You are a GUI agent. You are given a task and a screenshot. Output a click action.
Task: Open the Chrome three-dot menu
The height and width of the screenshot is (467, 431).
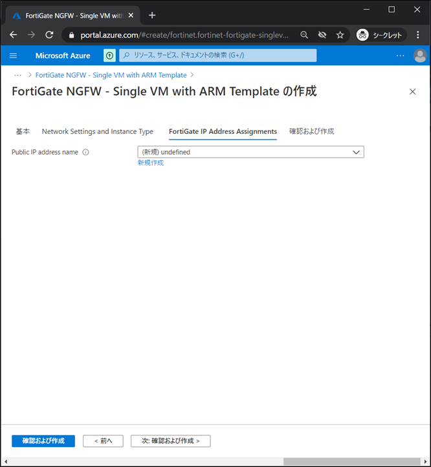pyautogui.click(x=418, y=35)
